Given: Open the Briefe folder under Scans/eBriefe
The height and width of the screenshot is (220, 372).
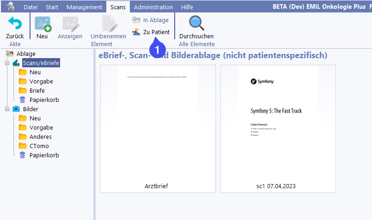Looking at the screenshot, I should pos(37,90).
